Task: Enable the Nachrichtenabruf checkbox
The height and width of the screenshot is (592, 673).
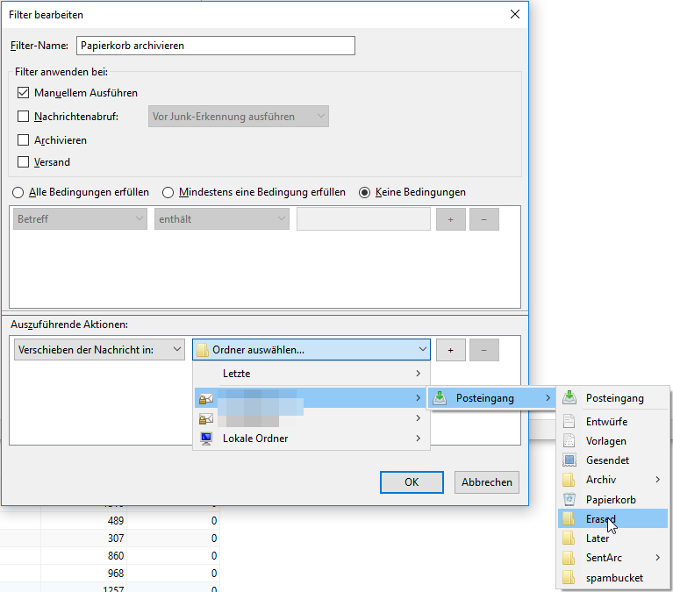Action: coord(24,116)
